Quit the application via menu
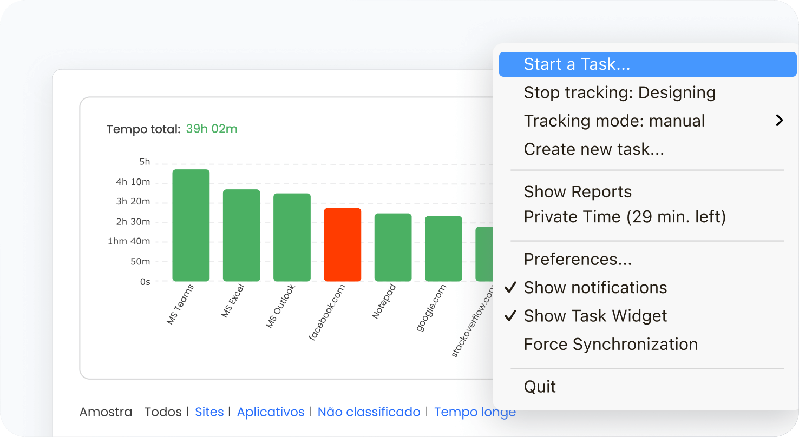The image size is (799, 437). (x=540, y=387)
